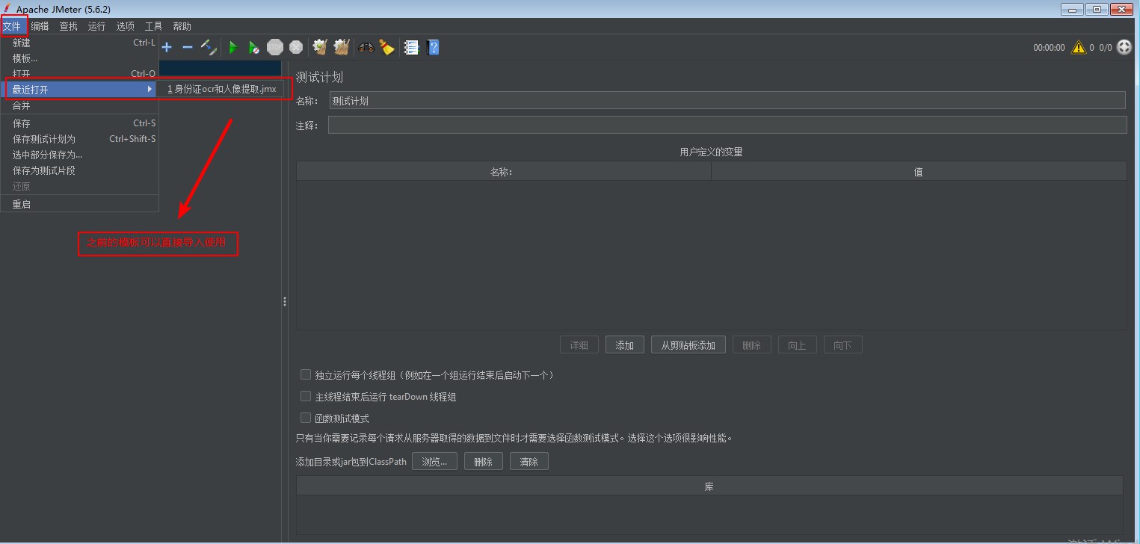Viewport: 1140px width, 544px height.
Task: Click the '名称' input field
Action: (727, 100)
